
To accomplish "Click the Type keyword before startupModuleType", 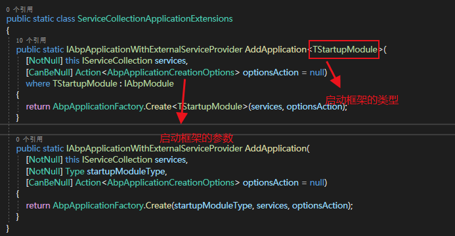I will [x=75, y=171].
